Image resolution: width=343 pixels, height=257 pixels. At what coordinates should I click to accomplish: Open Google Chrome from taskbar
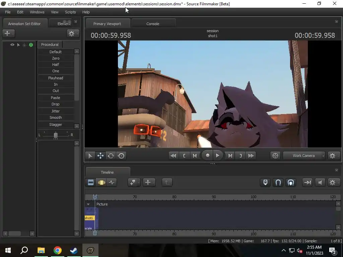(58, 250)
